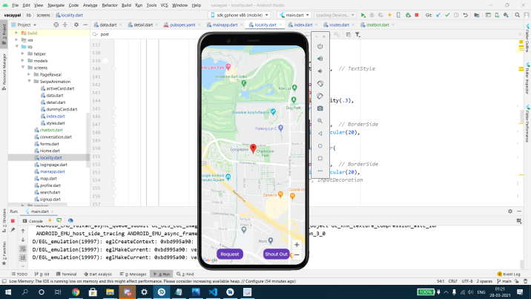Open the Loading Devices dropdown
This screenshot has height=299, width=531.
click(x=334, y=16)
